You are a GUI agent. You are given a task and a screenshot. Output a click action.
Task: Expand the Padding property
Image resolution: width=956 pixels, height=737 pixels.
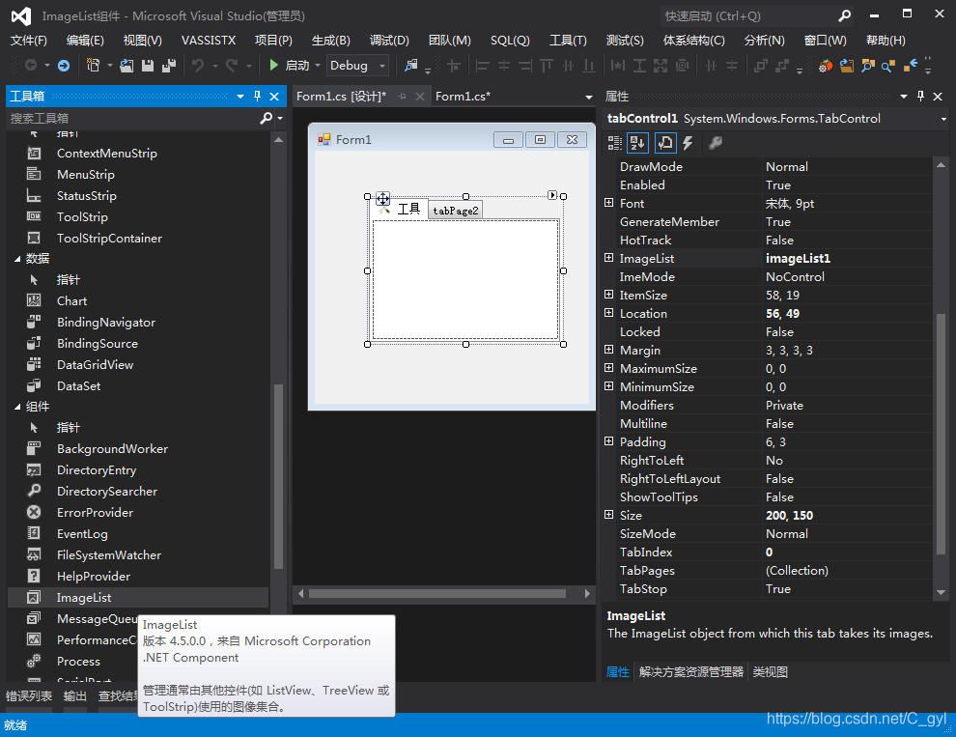coord(608,441)
